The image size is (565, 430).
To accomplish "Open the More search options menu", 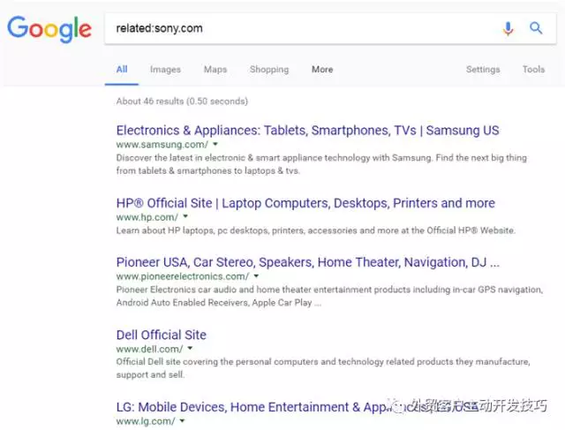I will pyautogui.click(x=322, y=69).
